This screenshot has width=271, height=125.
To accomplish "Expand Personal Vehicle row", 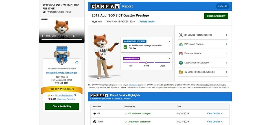I will [203, 53].
